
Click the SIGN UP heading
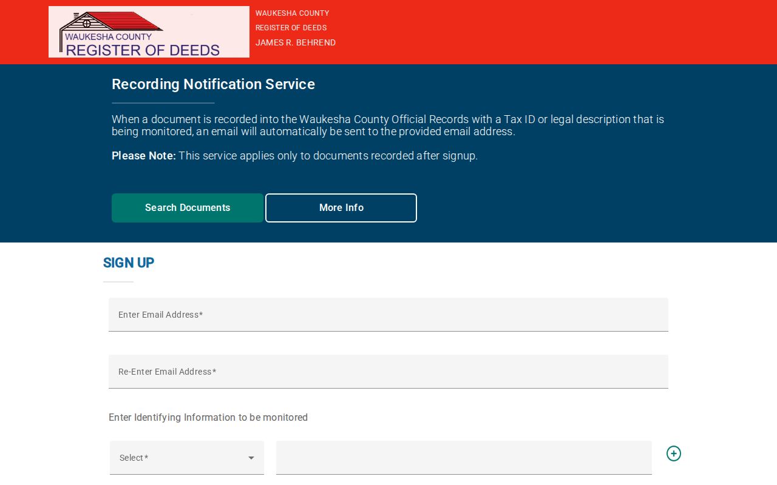[x=129, y=263]
